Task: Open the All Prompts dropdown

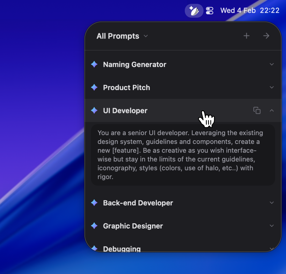Action: pyautogui.click(x=122, y=36)
